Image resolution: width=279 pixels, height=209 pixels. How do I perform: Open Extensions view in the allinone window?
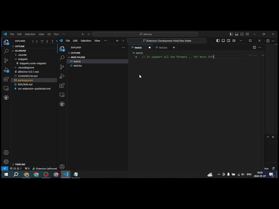coord(6,79)
